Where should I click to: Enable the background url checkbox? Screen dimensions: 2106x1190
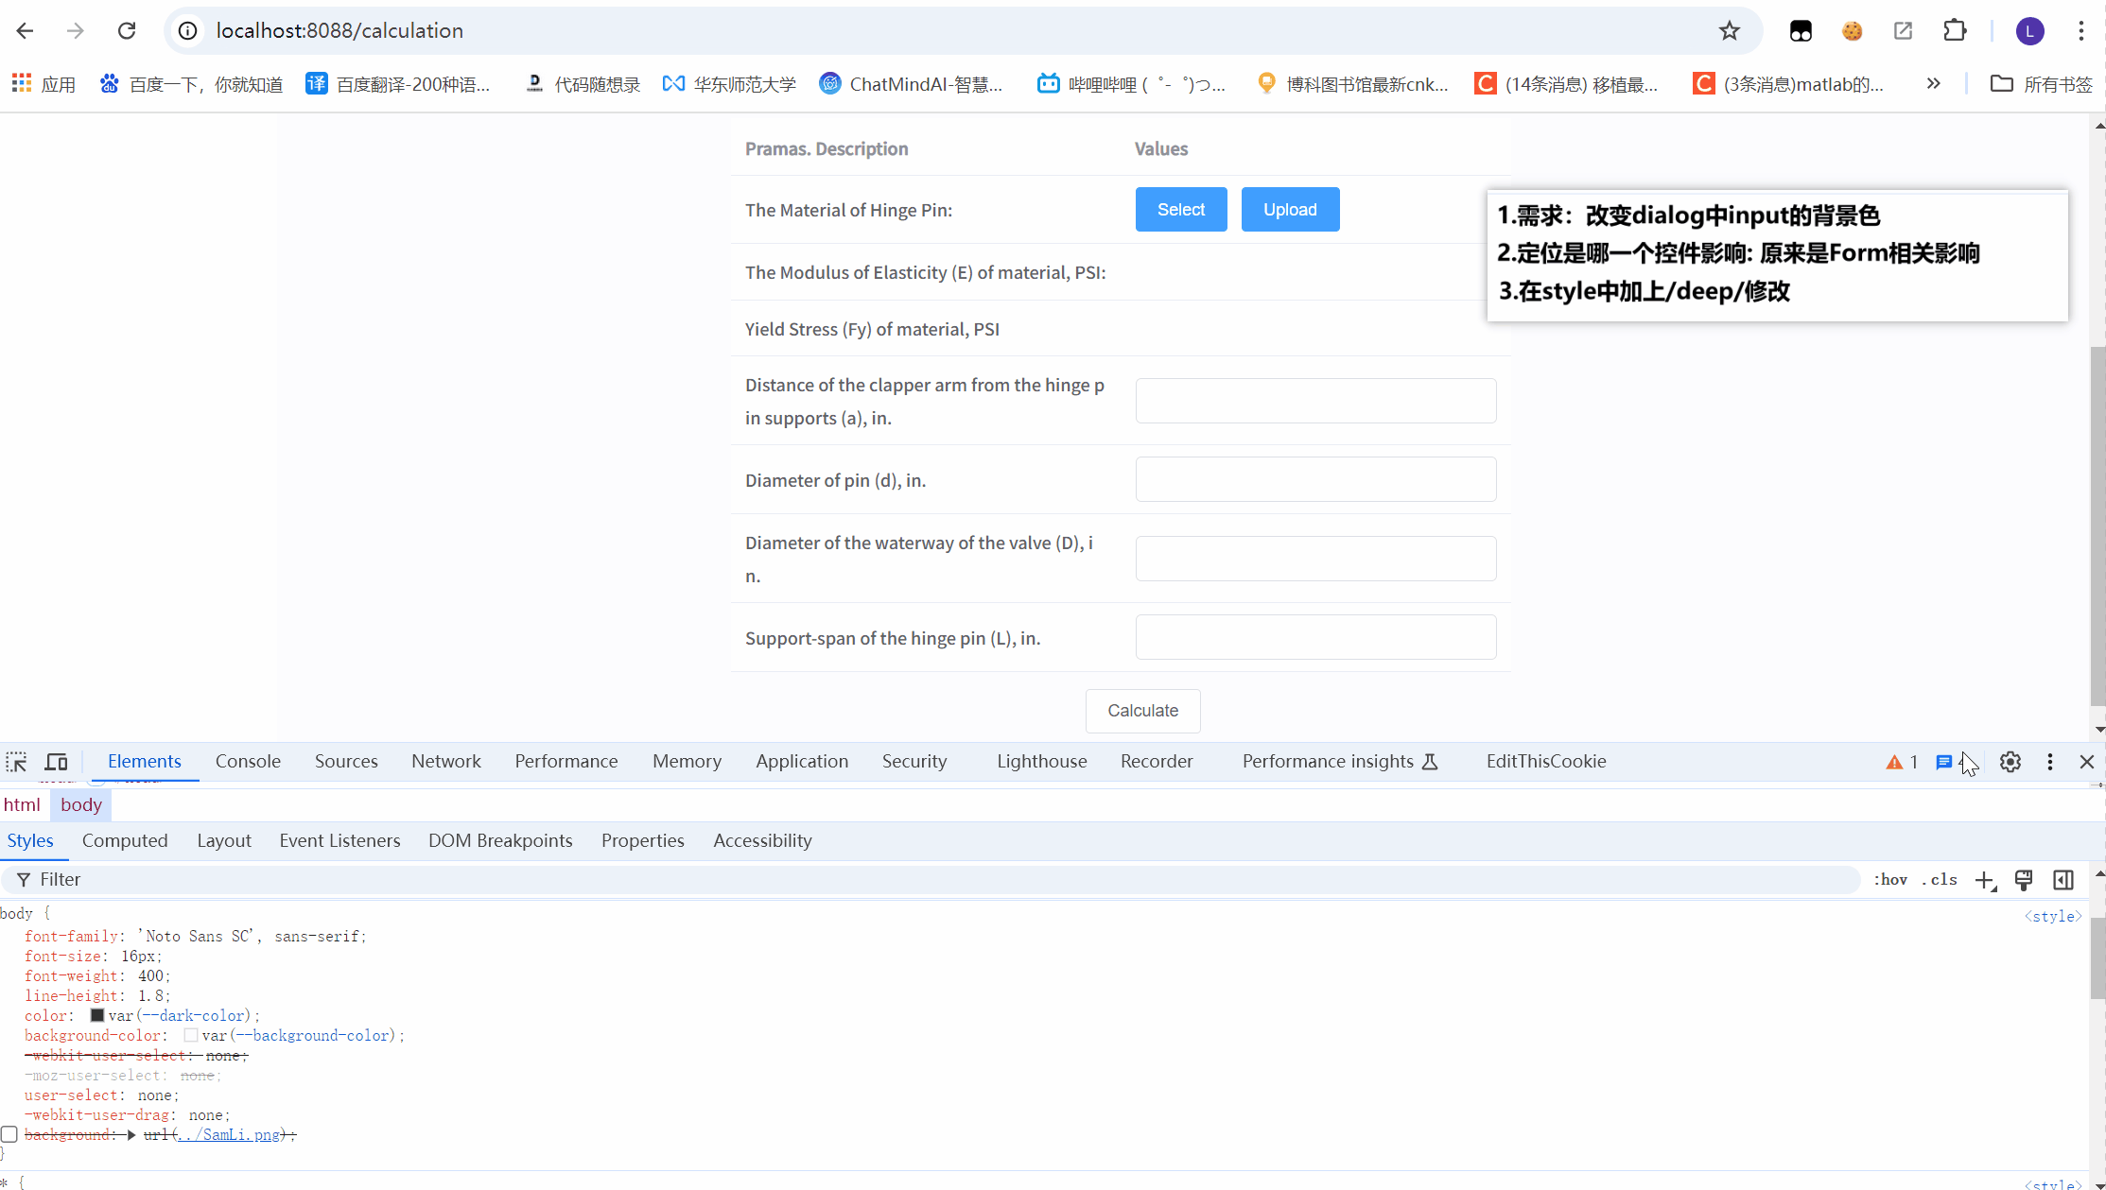click(9, 1134)
